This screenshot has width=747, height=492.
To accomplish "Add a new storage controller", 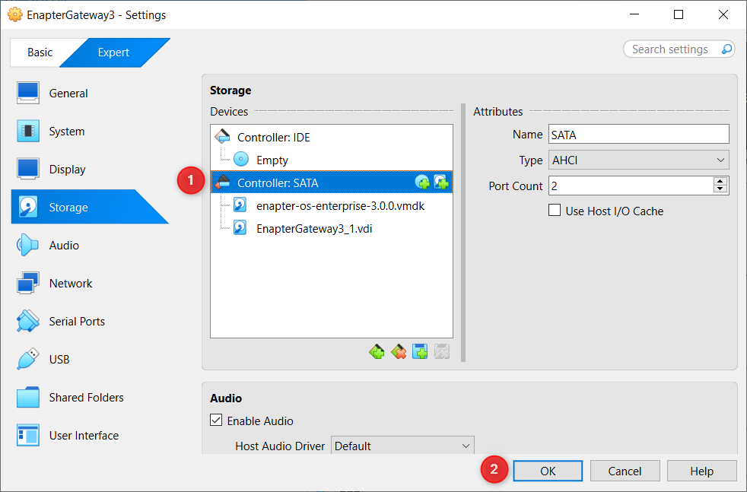I will click(x=377, y=351).
